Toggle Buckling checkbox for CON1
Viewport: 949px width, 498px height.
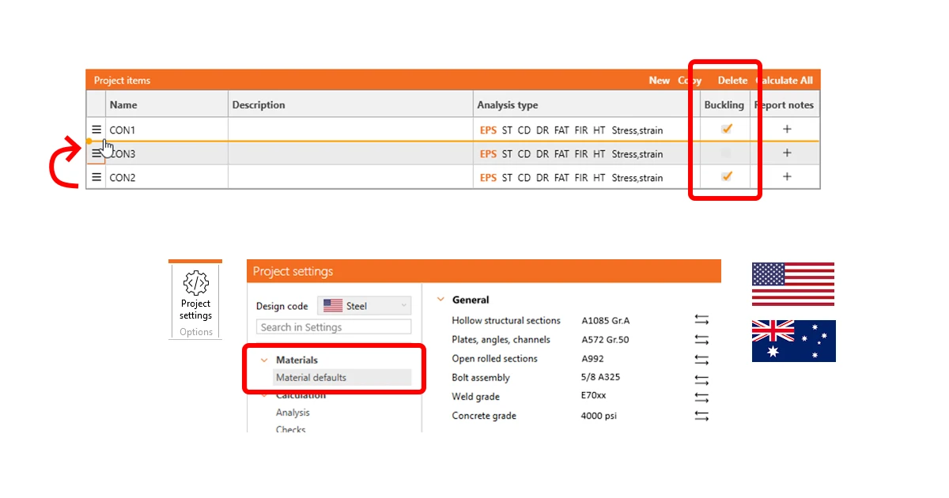coord(727,129)
